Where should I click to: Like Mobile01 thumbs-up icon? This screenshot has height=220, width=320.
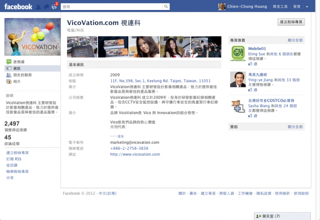(250, 64)
